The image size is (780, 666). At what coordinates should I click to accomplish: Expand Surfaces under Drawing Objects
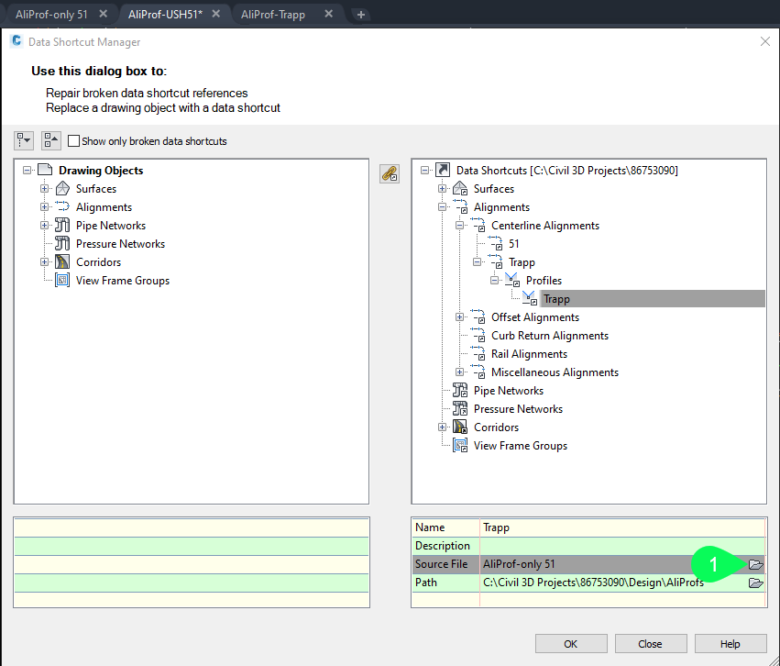[44, 189]
